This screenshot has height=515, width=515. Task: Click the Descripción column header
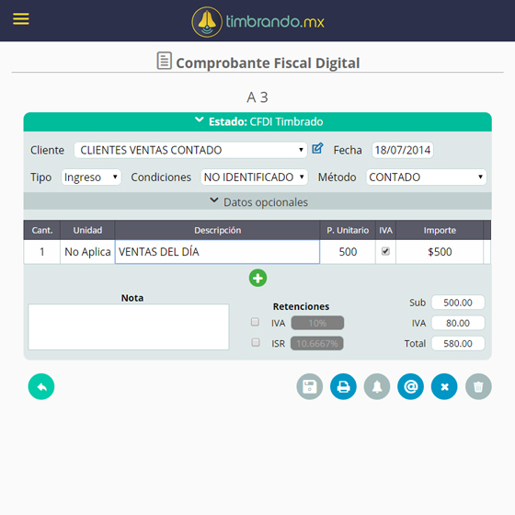point(217,230)
